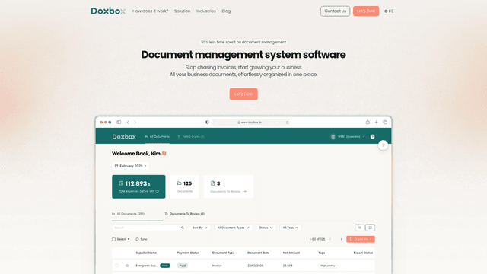Click the 125 Documents card
487x274 pixels.
coord(184,186)
